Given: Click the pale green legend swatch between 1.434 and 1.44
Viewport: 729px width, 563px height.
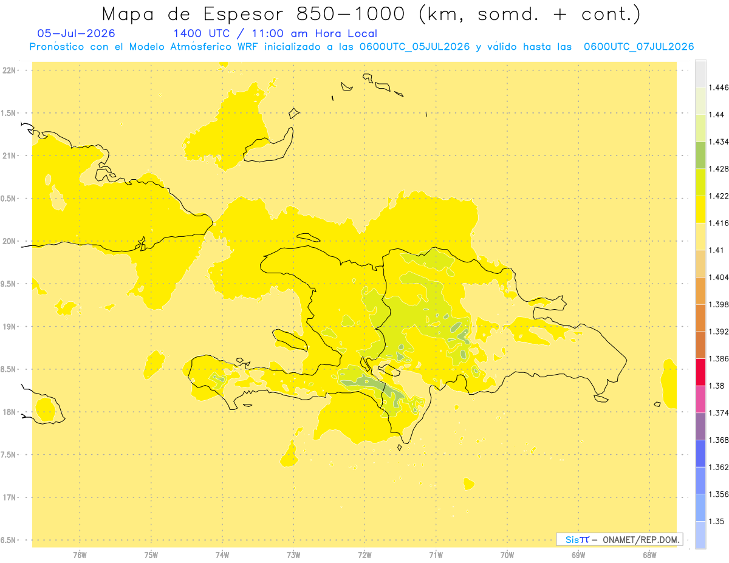Looking at the screenshot, I should point(700,128).
